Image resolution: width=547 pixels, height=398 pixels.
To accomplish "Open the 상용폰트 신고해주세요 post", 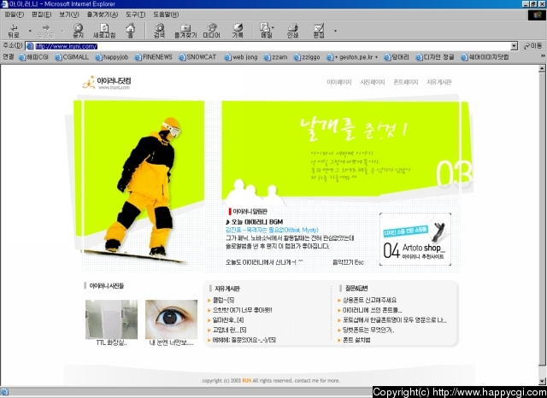I will point(369,300).
